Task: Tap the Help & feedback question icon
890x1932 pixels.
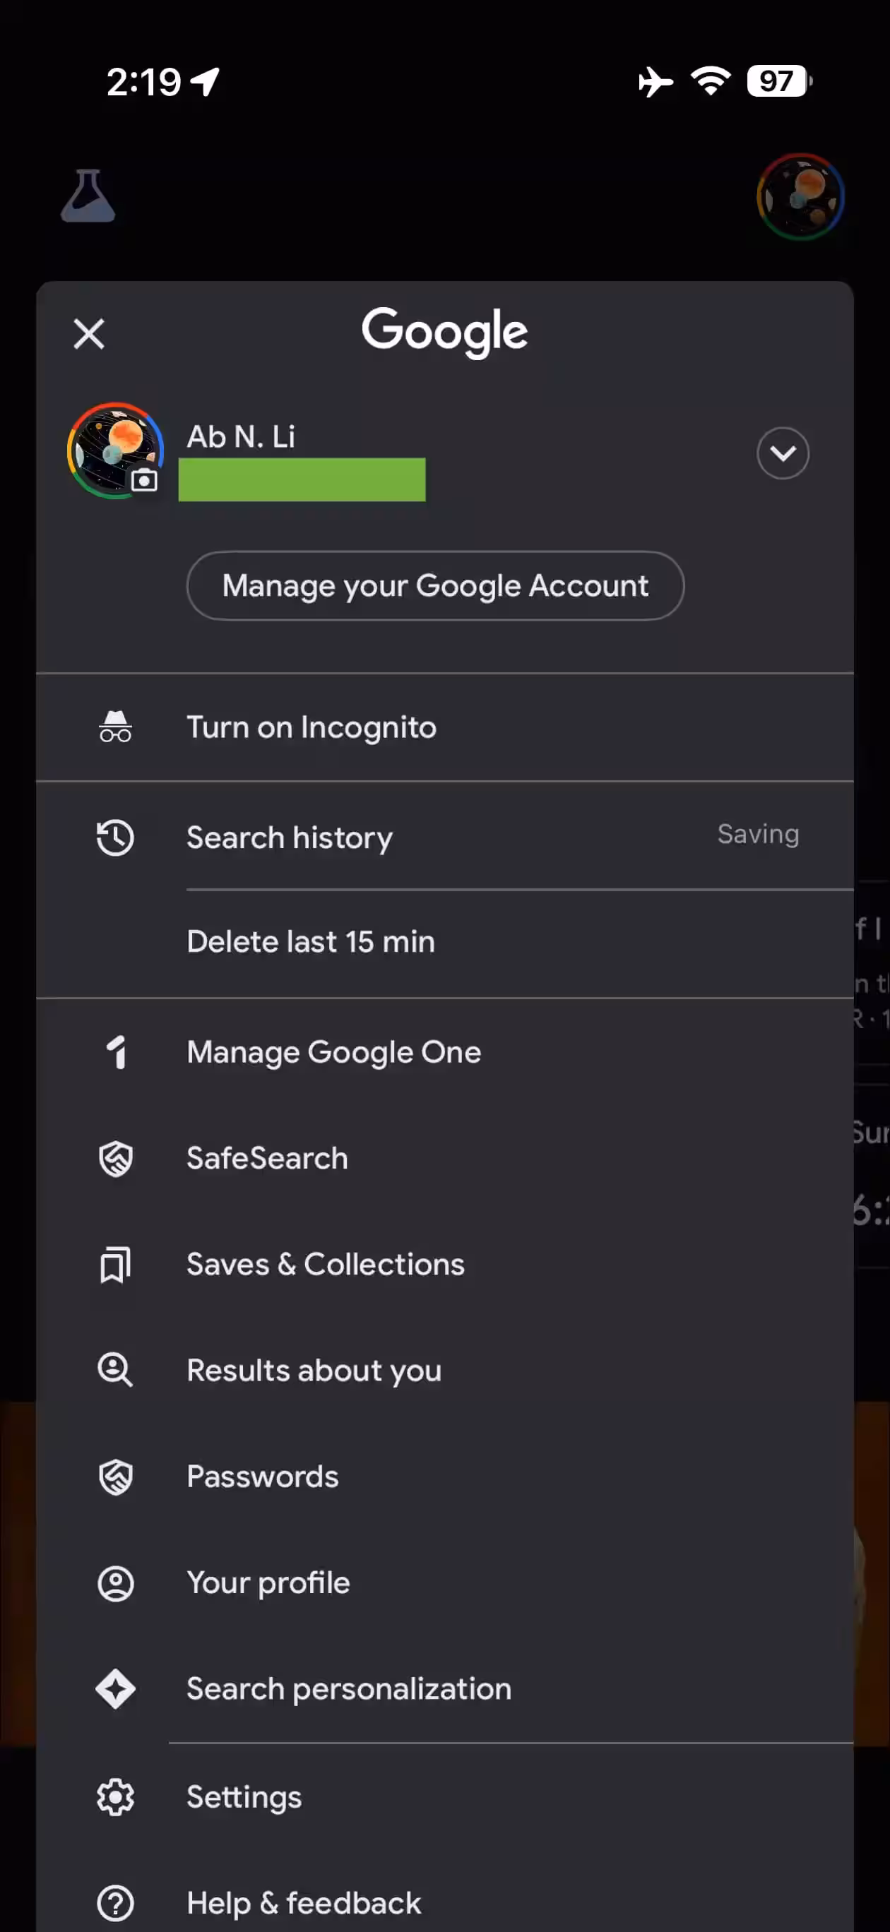Action: coord(116,1903)
